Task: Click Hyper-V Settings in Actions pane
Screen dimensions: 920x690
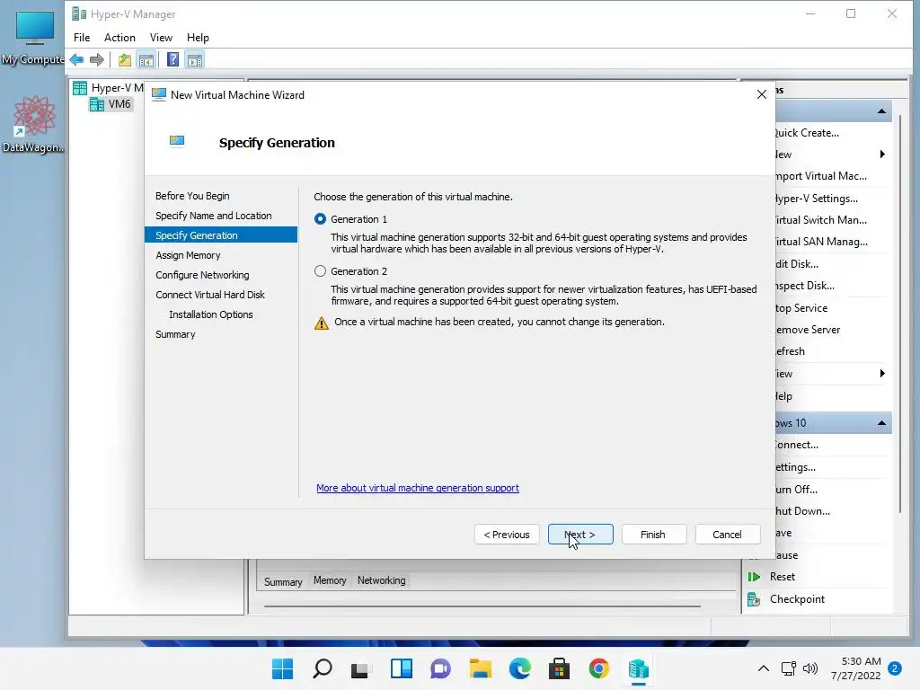Action: [816, 199]
